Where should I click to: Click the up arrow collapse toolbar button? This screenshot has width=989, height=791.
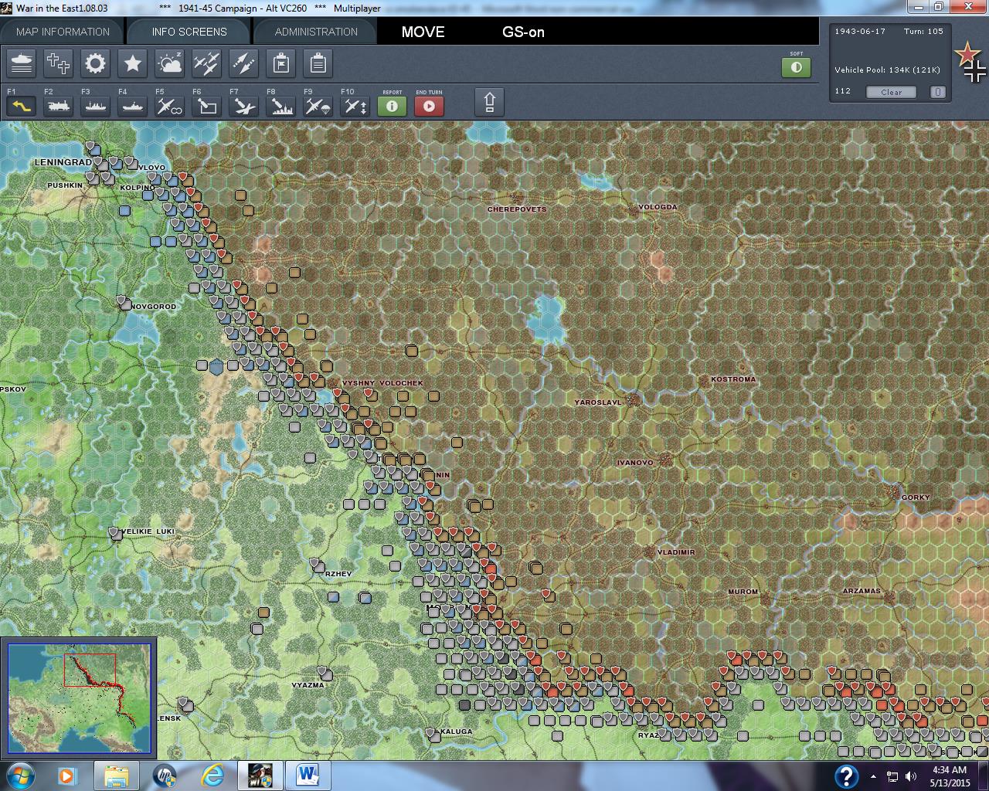click(x=489, y=102)
